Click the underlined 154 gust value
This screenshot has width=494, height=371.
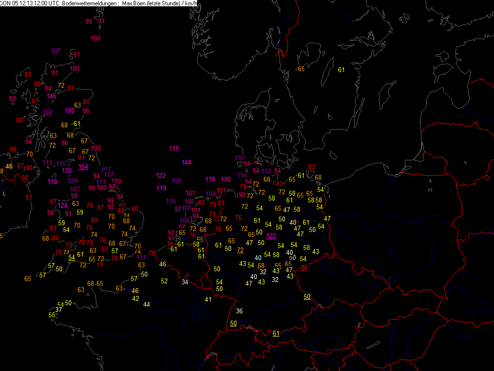point(83,167)
